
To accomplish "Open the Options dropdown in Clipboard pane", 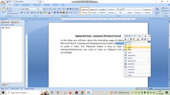I will pos(5,85).
